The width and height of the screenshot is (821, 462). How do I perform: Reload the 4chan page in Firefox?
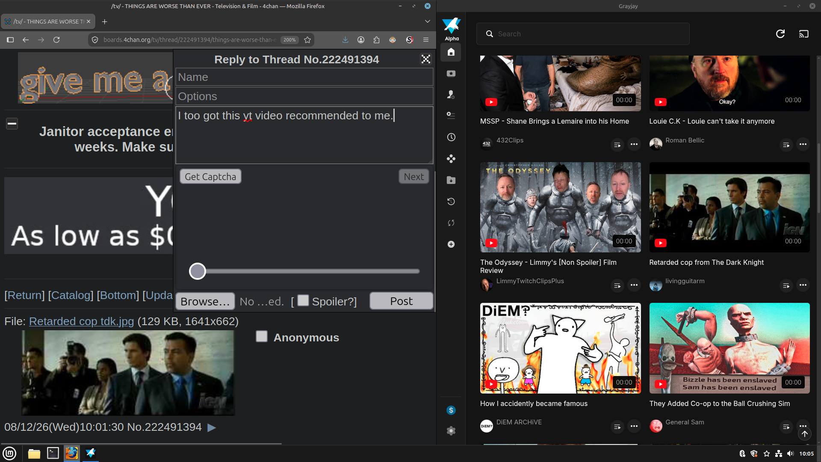click(56, 40)
